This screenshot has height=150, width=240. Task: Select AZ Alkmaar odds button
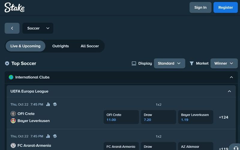pos(196,146)
